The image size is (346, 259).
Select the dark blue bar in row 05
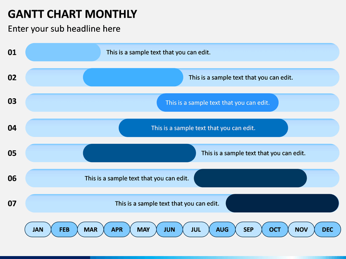pos(139,153)
